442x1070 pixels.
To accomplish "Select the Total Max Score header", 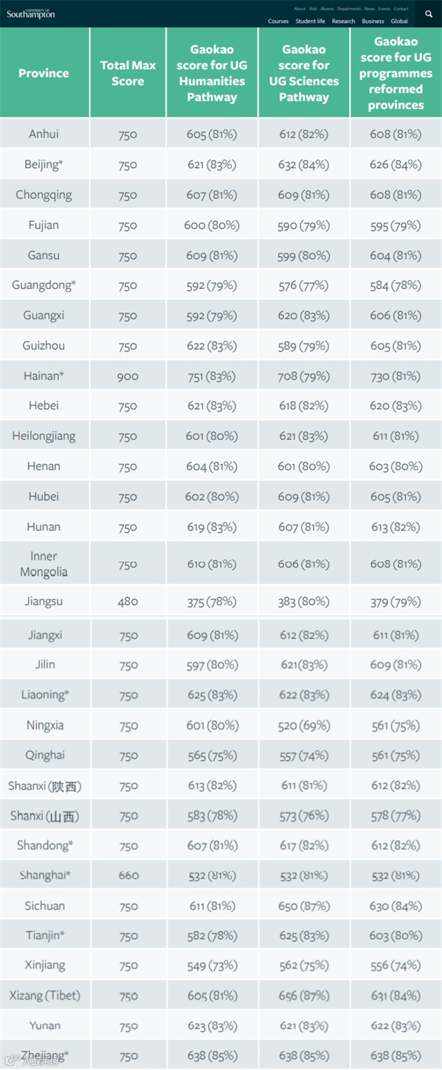I will point(128,72).
